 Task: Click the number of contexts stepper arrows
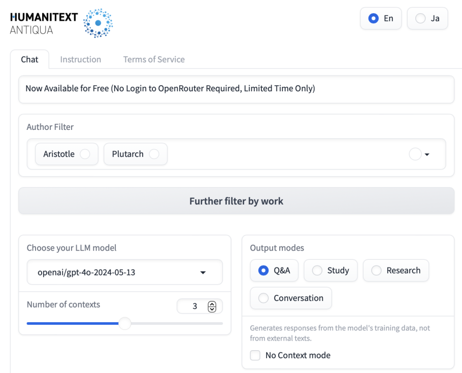212,307
